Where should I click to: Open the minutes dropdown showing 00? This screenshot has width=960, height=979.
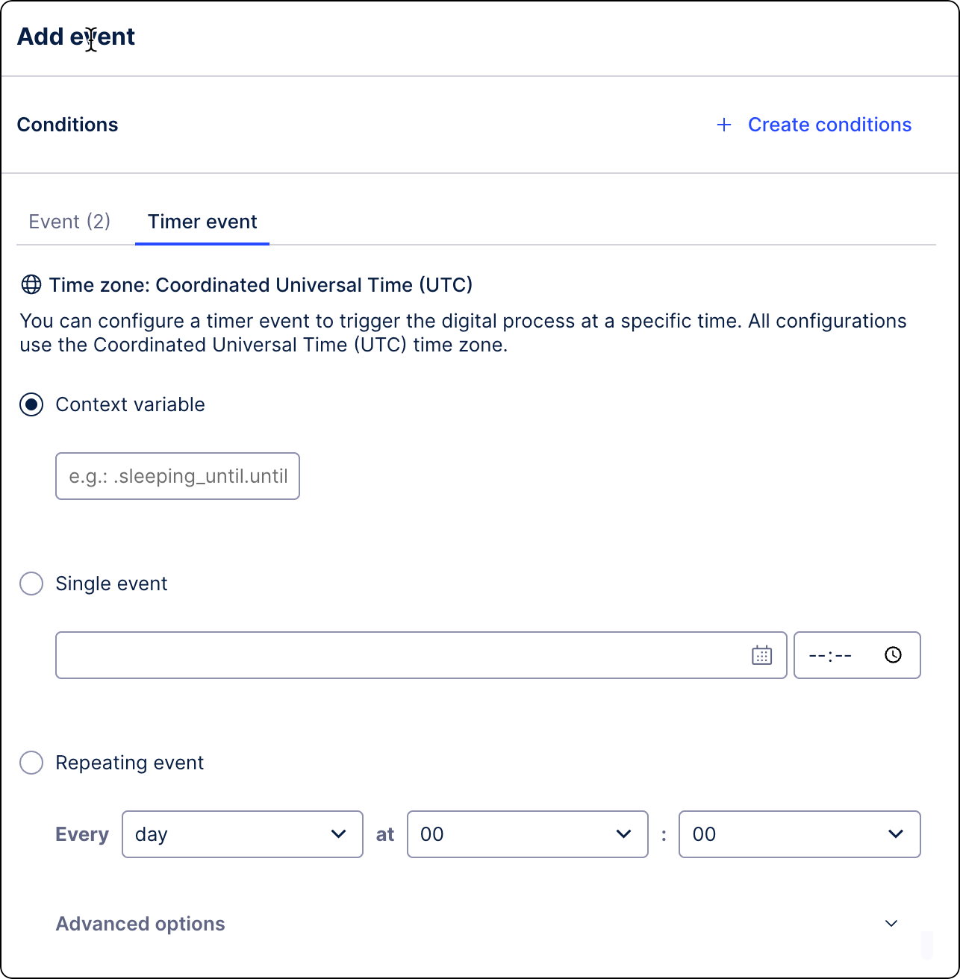click(800, 834)
